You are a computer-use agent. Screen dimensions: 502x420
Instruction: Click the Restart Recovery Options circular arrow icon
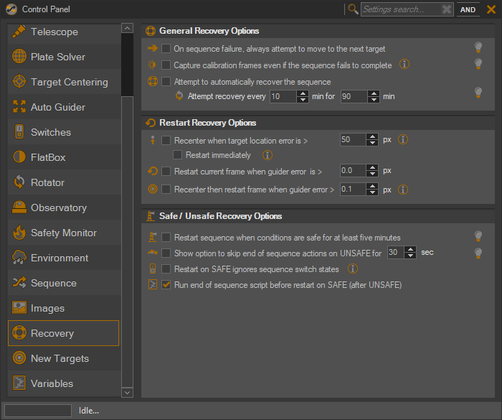coord(151,123)
